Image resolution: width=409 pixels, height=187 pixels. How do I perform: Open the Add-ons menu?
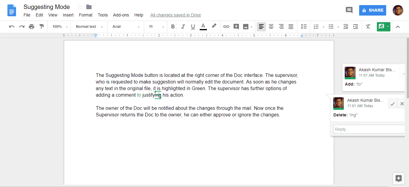coord(121,15)
